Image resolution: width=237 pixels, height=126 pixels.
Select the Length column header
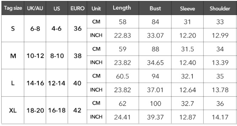coord(122,8)
